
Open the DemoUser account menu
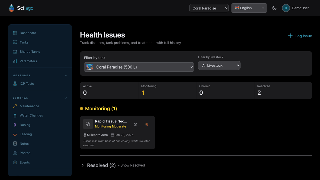click(296, 8)
